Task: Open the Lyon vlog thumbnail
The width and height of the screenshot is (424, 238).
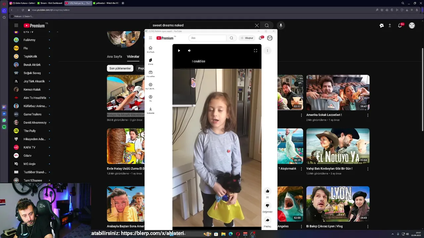Action: pyautogui.click(x=338, y=204)
